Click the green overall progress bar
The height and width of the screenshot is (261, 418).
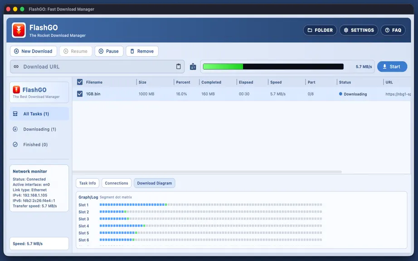pos(273,67)
